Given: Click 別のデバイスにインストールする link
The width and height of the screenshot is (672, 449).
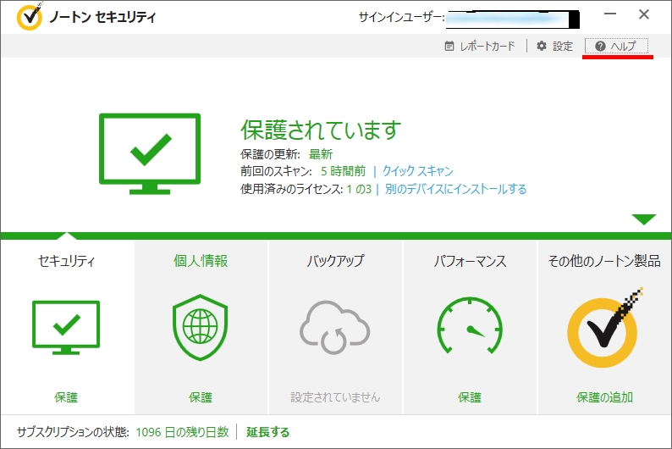Looking at the screenshot, I should tap(455, 189).
